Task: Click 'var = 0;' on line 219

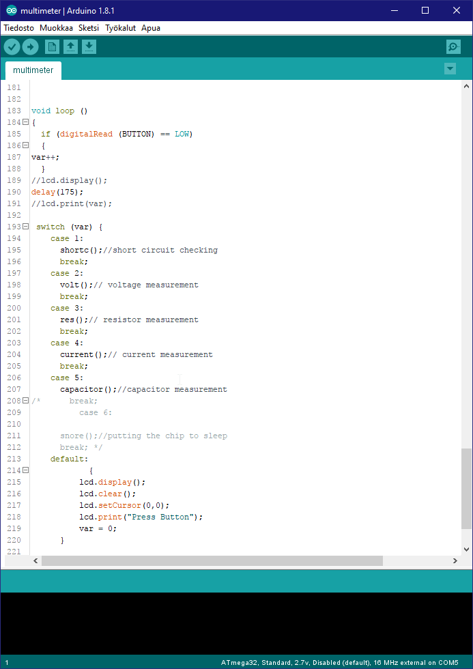Action: (98, 528)
